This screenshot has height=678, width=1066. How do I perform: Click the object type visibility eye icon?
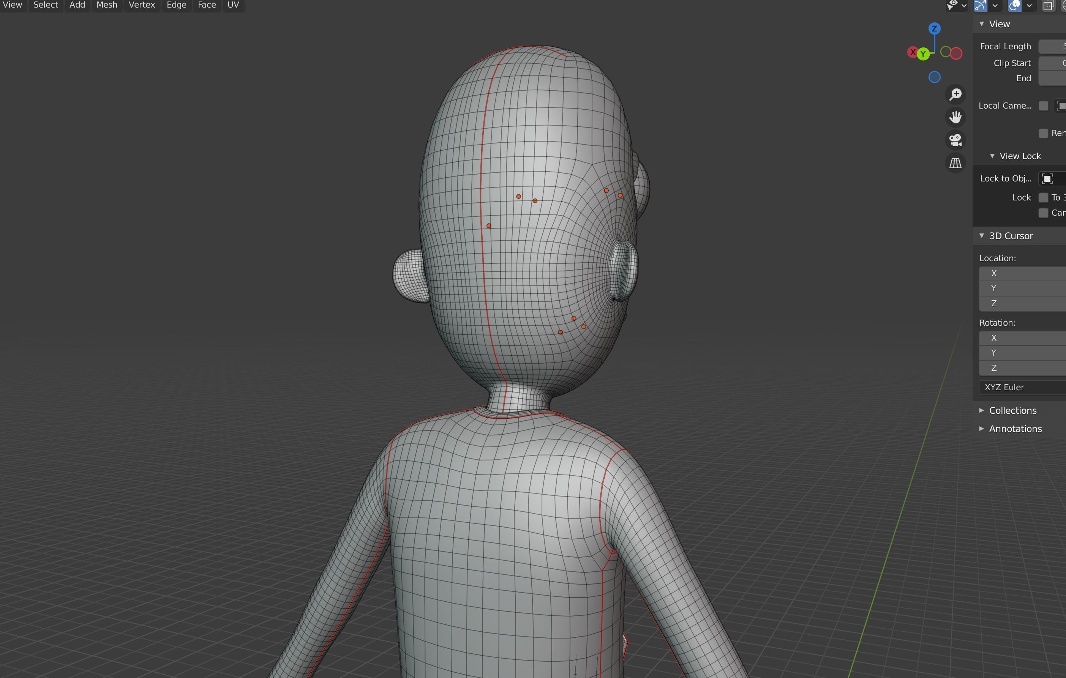[952, 5]
